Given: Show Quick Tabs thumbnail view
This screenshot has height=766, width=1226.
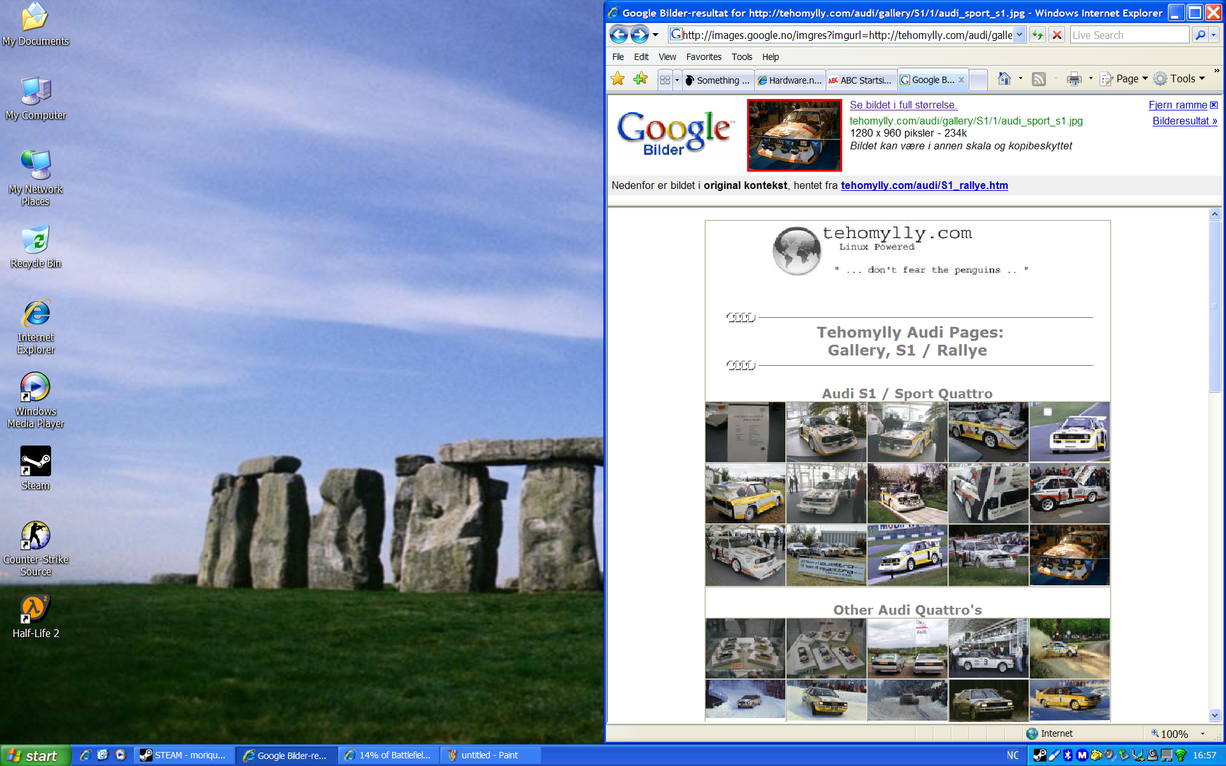Looking at the screenshot, I should [x=665, y=80].
